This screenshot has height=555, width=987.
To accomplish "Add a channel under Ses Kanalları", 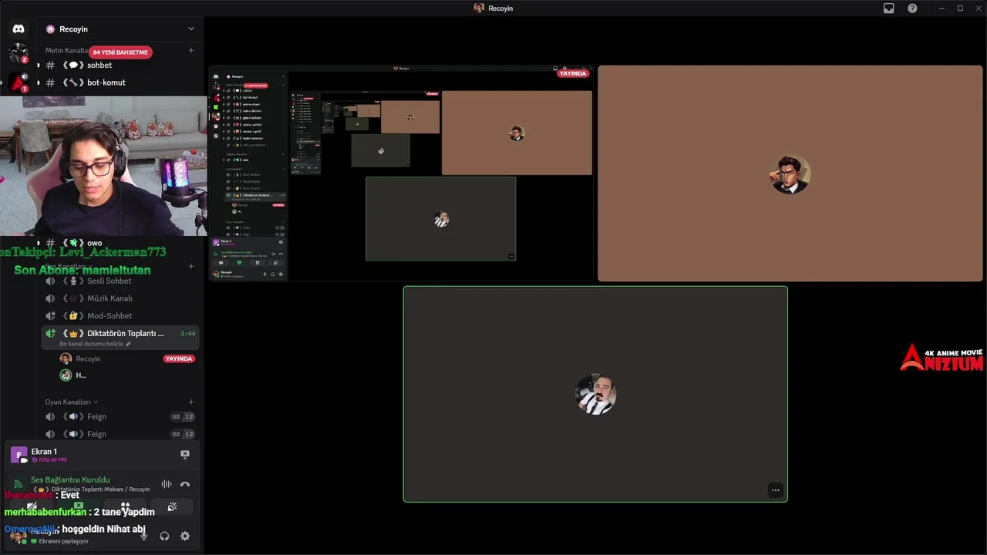I will (x=191, y=266).
